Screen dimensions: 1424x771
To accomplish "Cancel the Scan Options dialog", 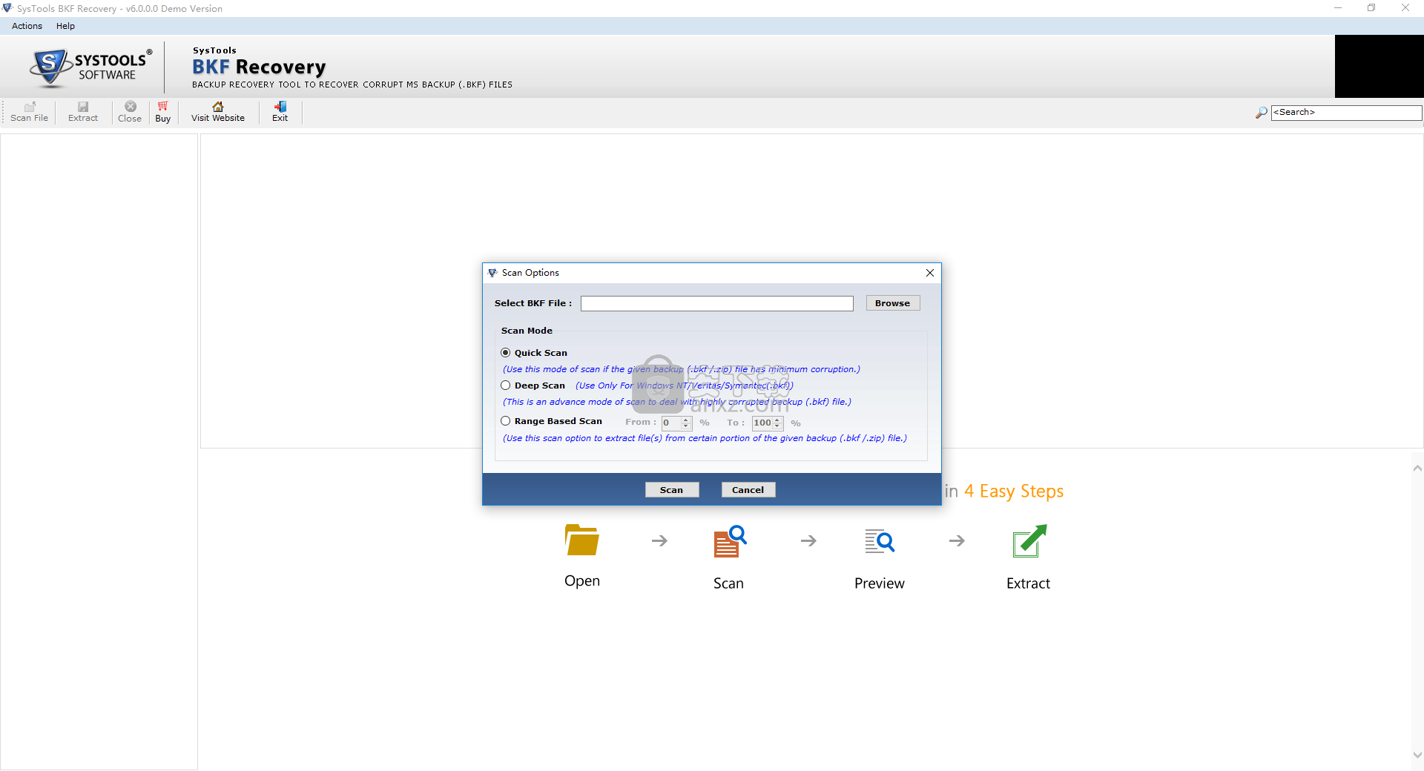I will (x=748, y=490).
